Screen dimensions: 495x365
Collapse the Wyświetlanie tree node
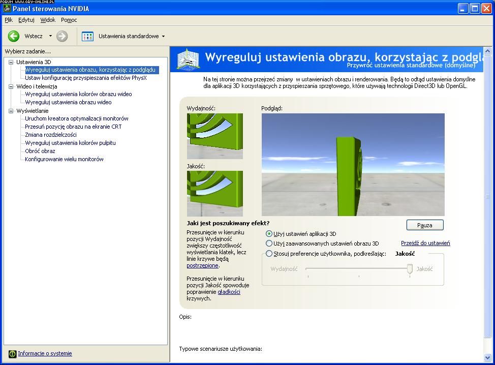pyautogui.click(x=11, y=111)
